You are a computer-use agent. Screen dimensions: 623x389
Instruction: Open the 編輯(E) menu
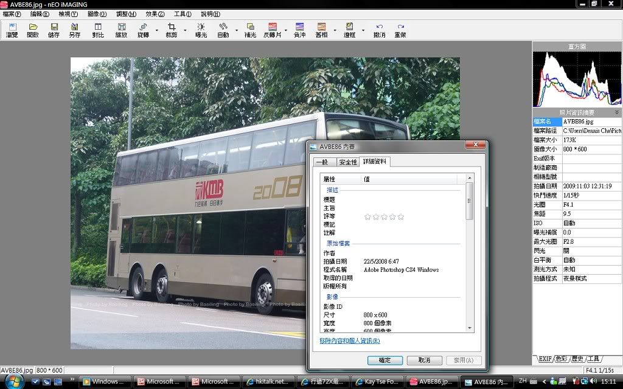coord(40,14)
